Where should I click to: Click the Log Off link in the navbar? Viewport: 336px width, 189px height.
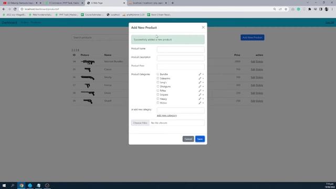(x=330, y=23)
